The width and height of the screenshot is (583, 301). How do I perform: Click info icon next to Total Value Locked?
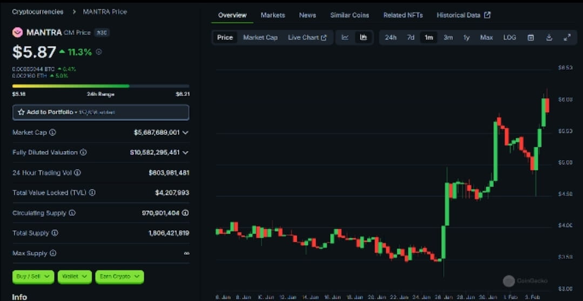[92, 193]
